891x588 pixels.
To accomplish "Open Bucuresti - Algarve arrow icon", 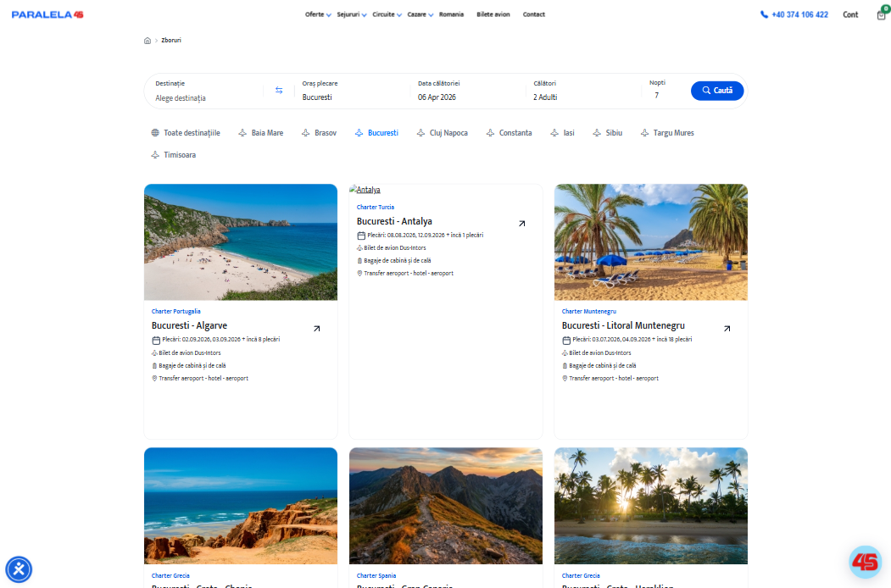I will click(317, 329).
